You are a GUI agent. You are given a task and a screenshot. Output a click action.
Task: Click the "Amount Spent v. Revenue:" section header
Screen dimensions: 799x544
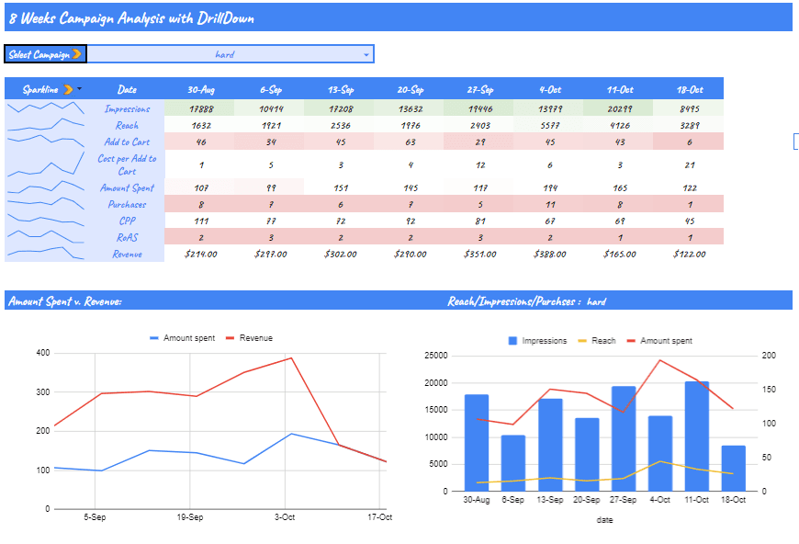(x=64, y=301)
